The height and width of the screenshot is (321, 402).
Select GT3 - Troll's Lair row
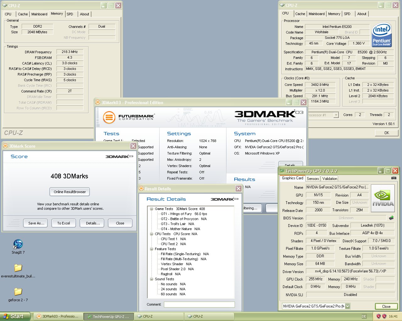tap(177, 224)
